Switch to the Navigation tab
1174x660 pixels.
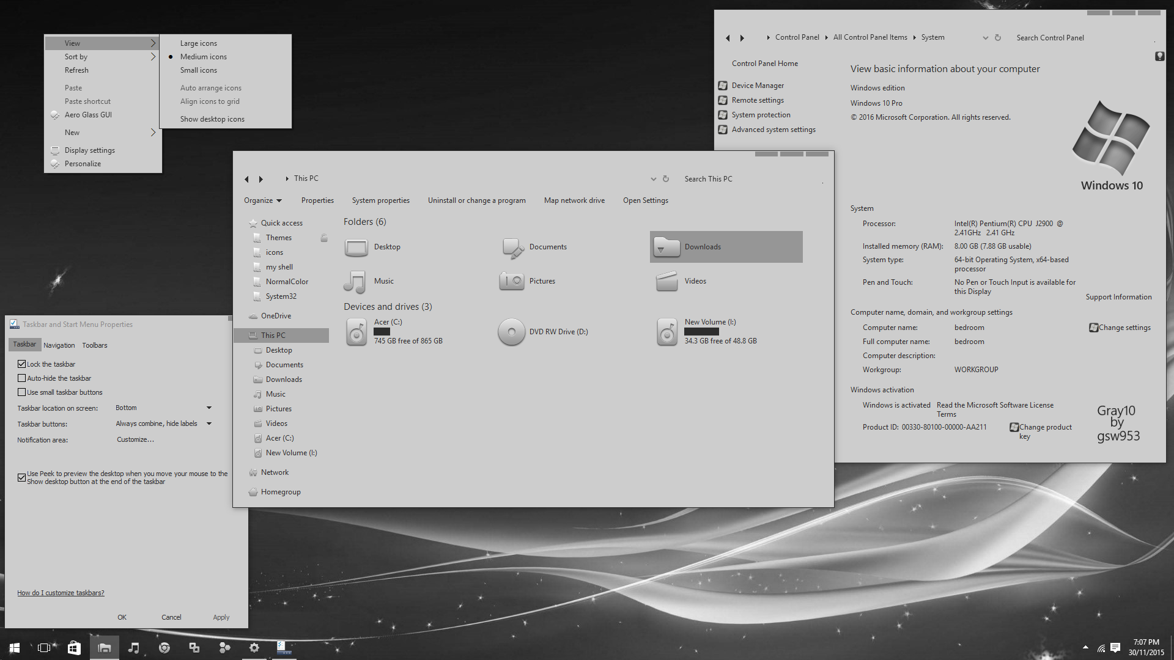(x=59, y=345)
